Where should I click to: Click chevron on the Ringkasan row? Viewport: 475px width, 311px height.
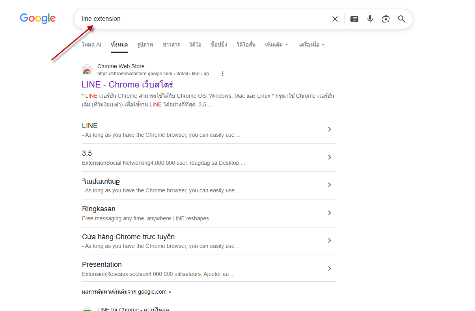click(330, 213)
